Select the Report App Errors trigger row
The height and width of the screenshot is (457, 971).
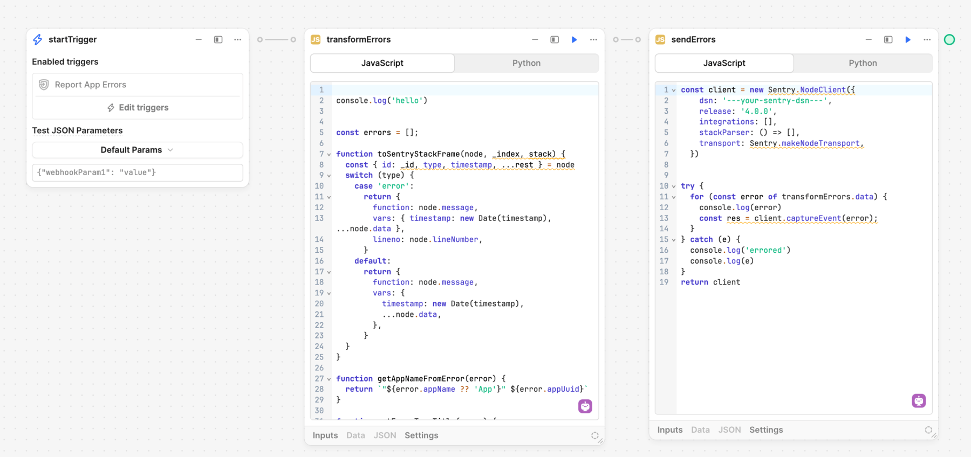pos(138,85)
